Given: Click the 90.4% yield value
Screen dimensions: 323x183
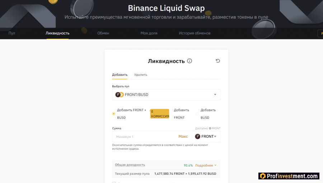Looking at the screenshot, I should point(188,165).
